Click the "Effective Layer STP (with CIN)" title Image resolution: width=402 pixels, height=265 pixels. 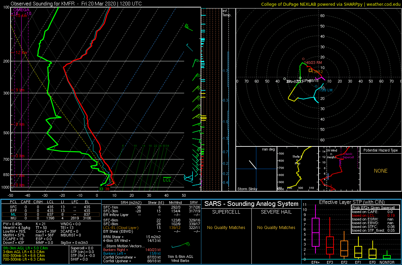[x=352, y=202]
